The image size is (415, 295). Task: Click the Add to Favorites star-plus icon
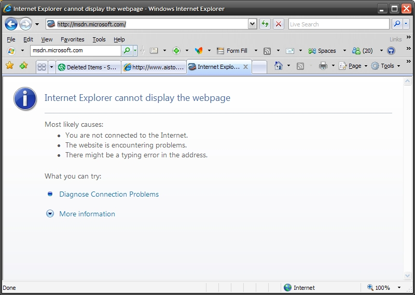pos(23,66)
